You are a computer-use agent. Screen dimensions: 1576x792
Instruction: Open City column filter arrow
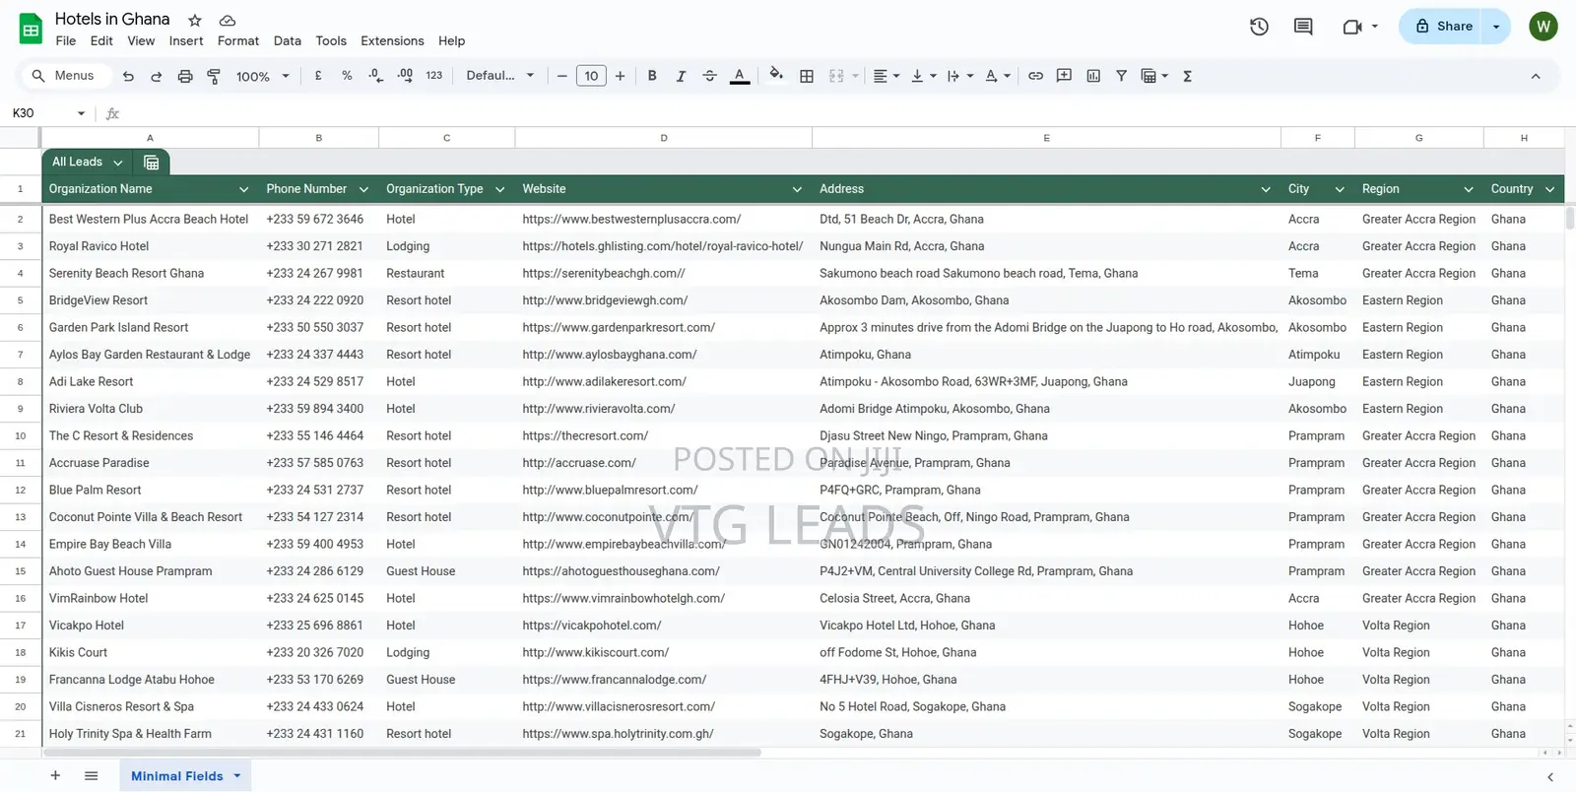1340,189
